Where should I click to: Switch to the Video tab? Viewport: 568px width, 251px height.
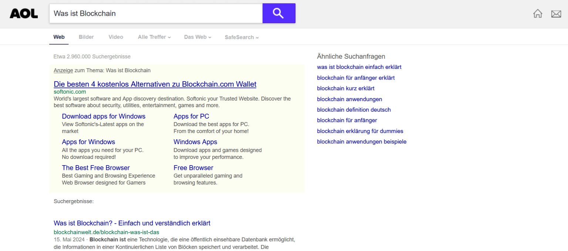tap(116, 37)
